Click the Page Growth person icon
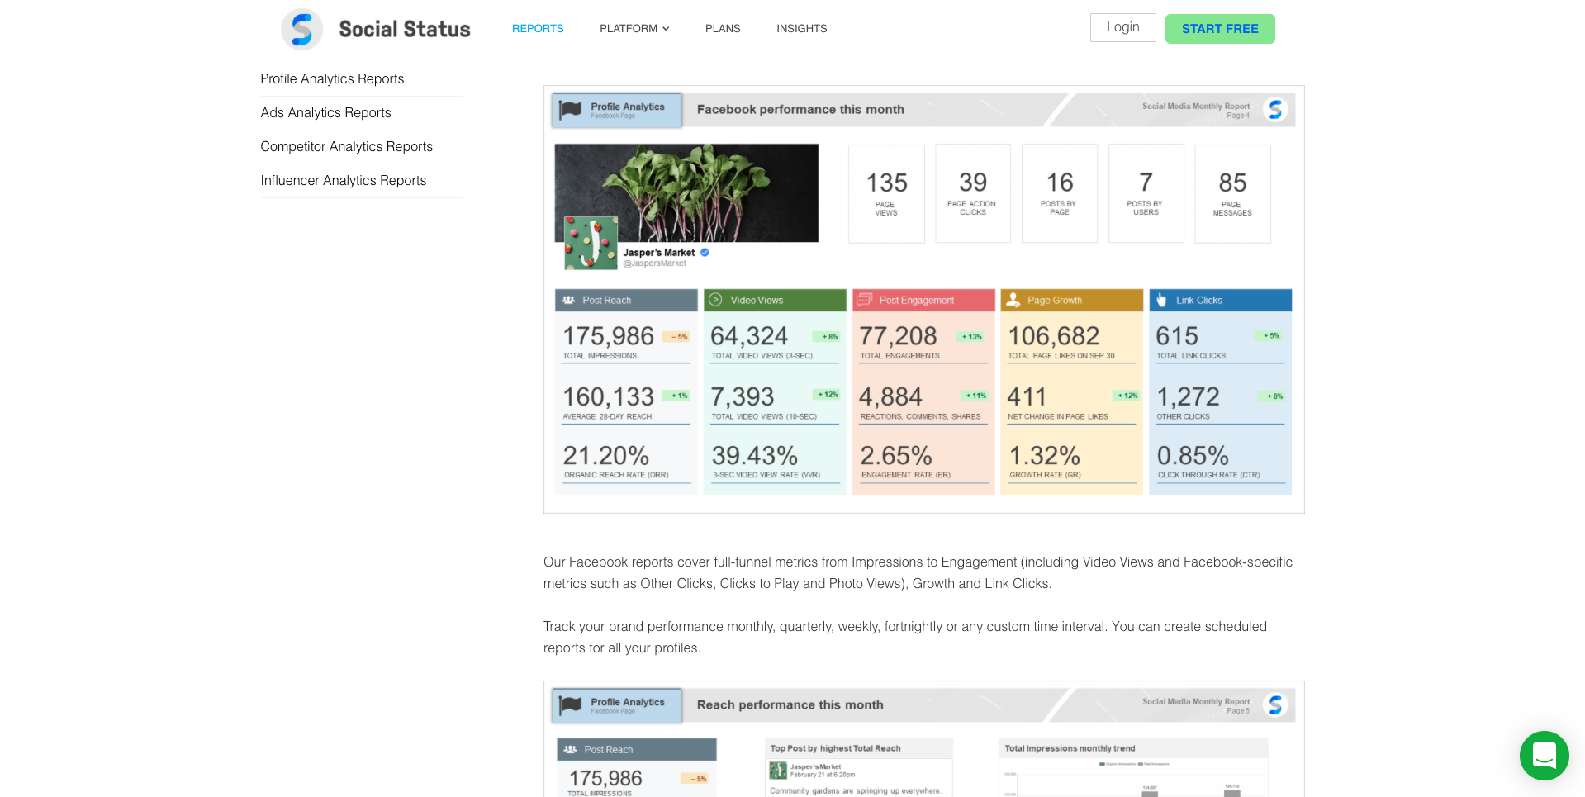Image resolution: width=1585 pixels, height=797 pixels. point(1013,300)
